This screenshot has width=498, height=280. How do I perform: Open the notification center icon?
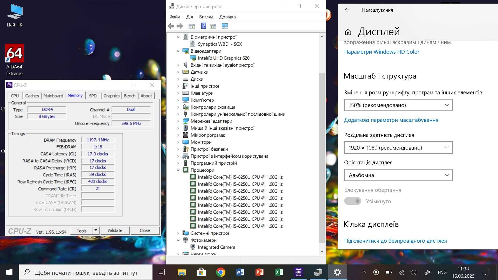tap(485, 272)
